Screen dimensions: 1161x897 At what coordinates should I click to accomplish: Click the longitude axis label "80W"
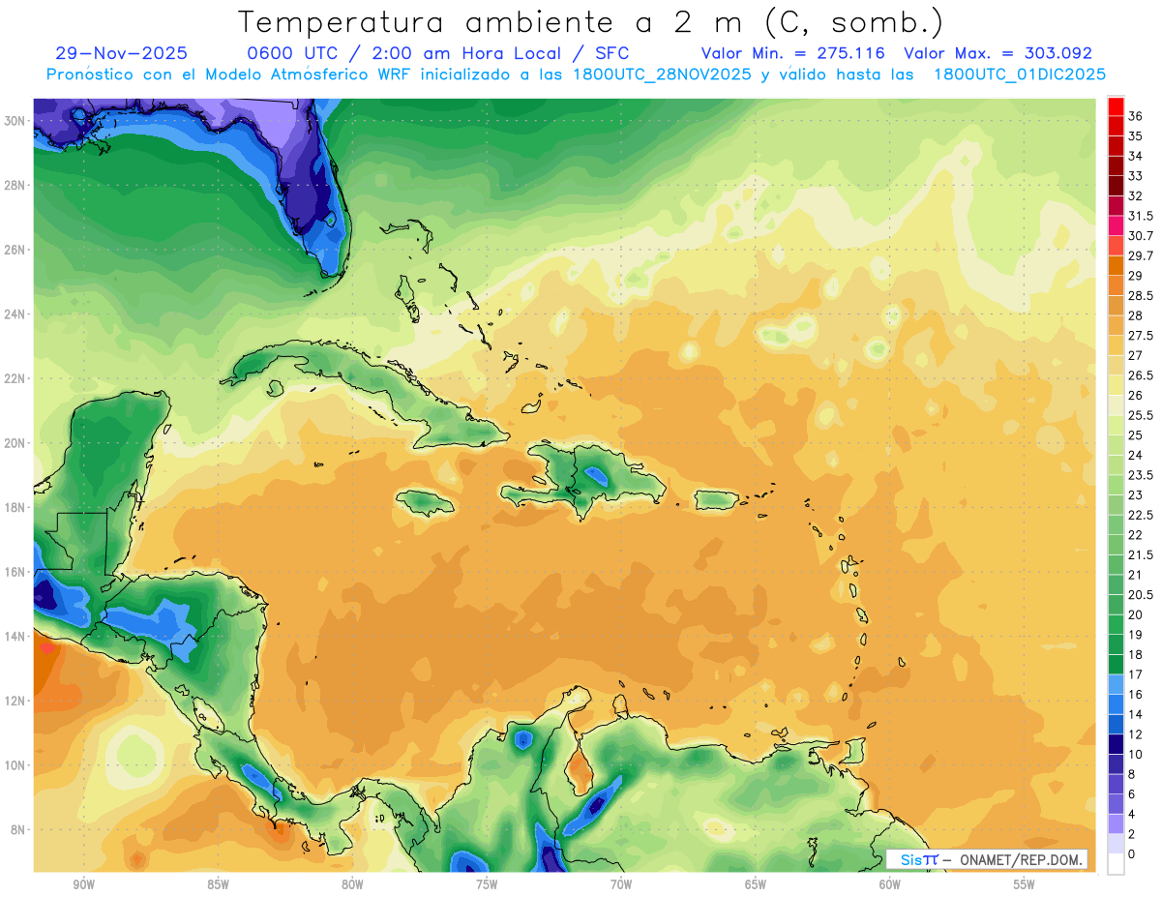click(352, 884)
